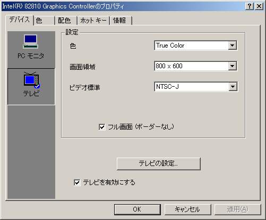The image size is (266, 220).
Task: Select the デバイス tab
Action: click(20, 20)
